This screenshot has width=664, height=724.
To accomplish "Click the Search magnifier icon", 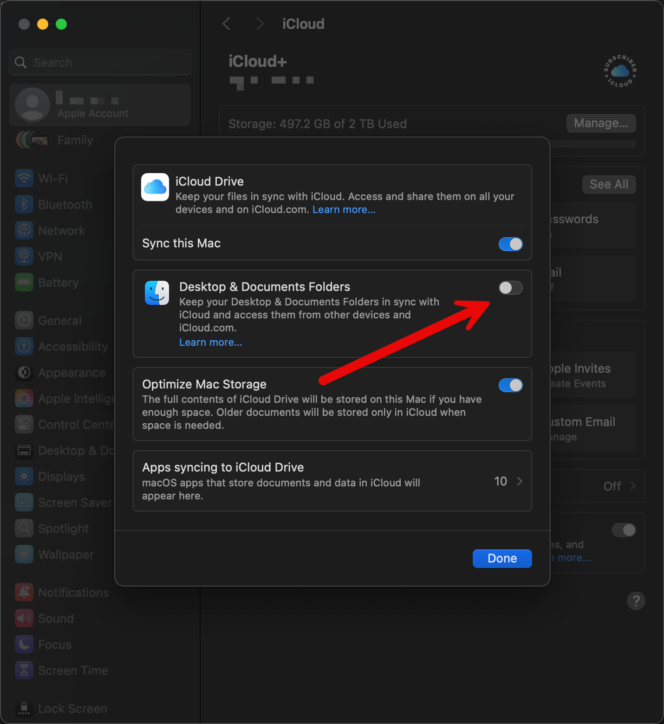I will [x=21, y=62].
